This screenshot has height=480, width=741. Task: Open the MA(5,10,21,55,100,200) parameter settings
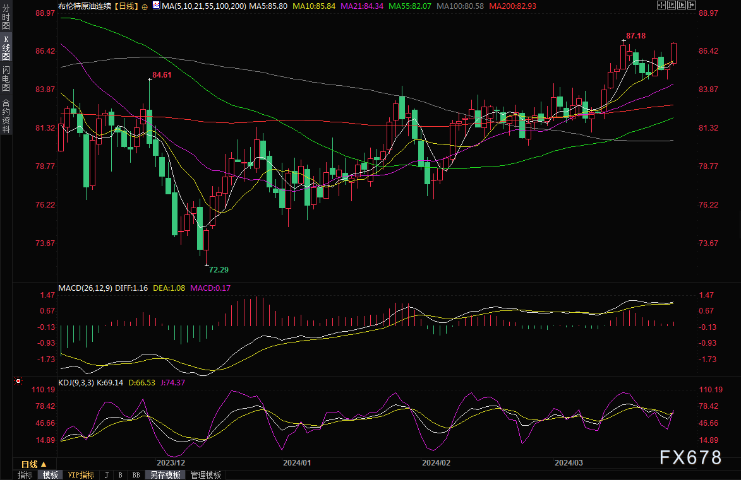click(x=202, y=6)
